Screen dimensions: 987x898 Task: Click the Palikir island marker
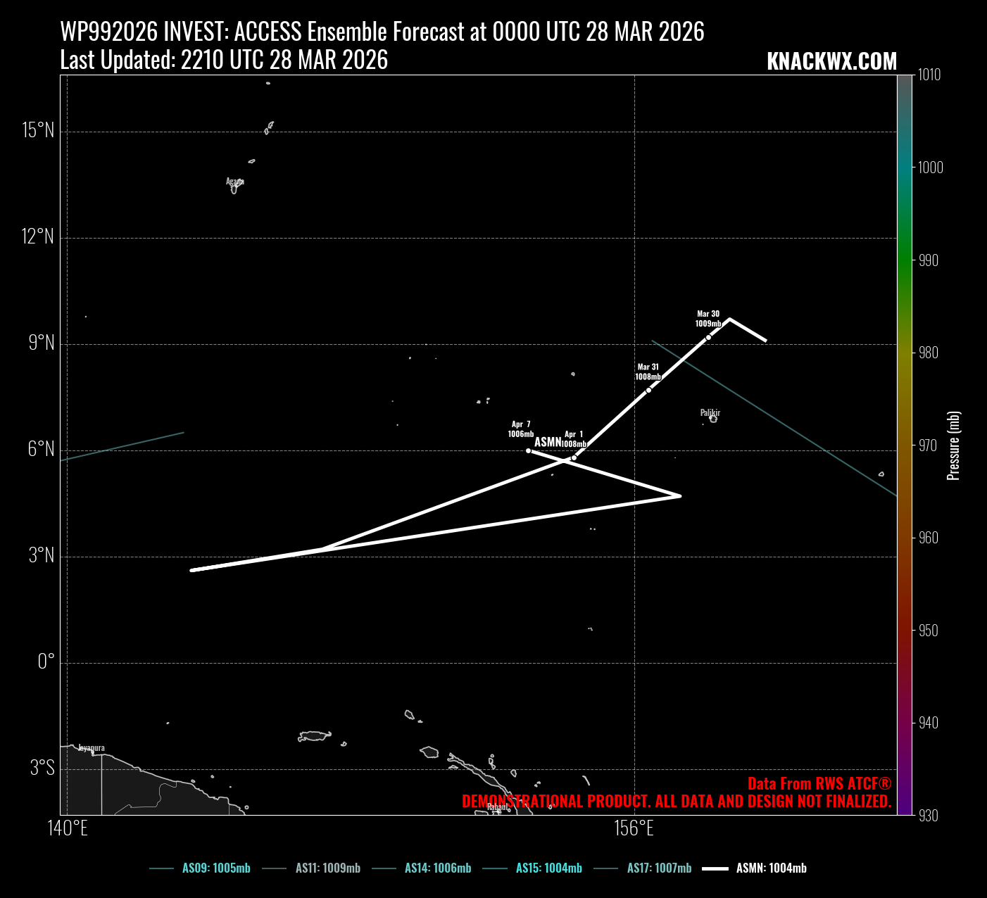(713, 419)
